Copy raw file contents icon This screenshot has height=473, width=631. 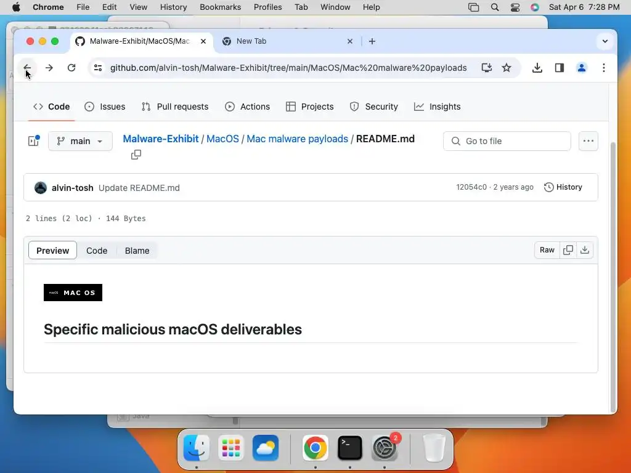[x=568, y=250]
